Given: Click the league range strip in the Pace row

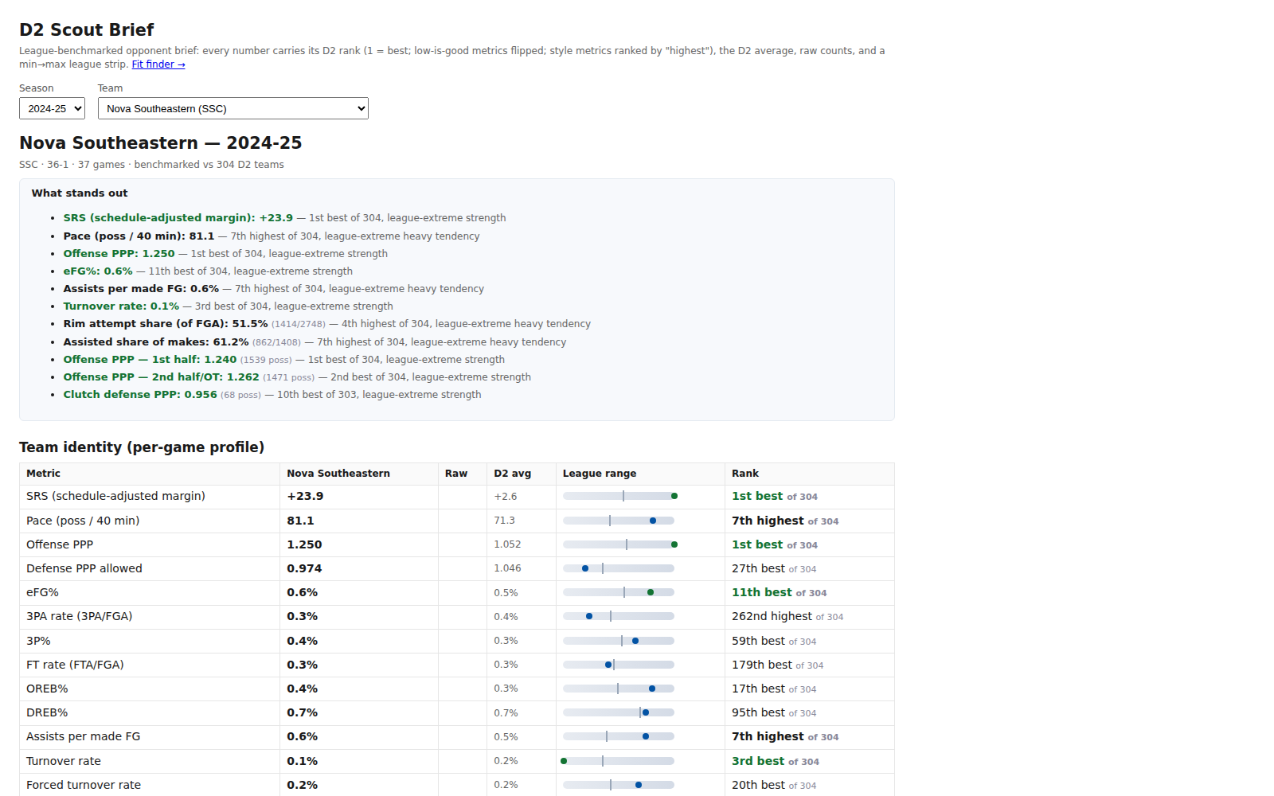Looking at the screenshot, I should [x=619, y=521].
